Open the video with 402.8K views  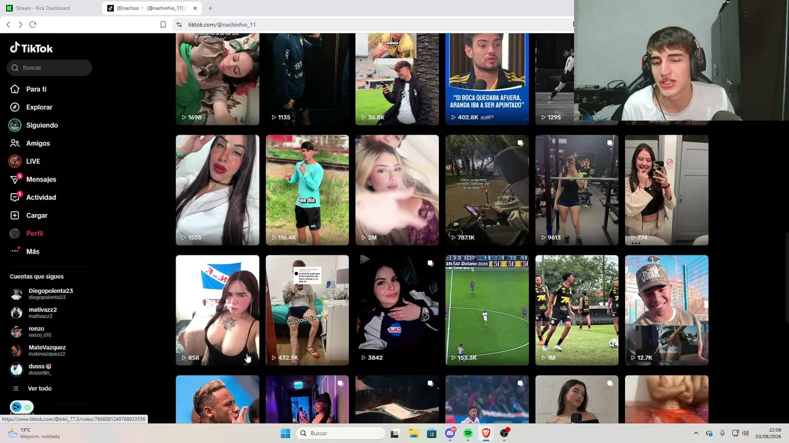[x=487, y=79]
